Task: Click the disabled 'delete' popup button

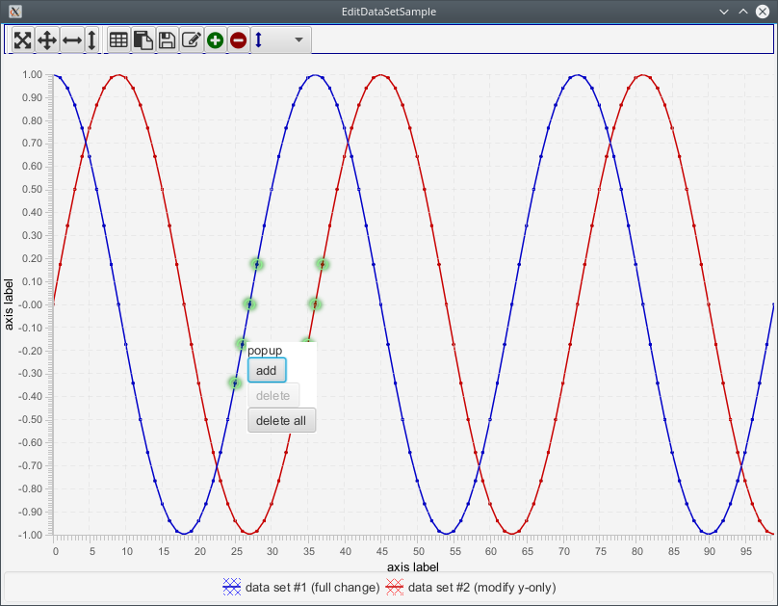Action: click(273, 396)
